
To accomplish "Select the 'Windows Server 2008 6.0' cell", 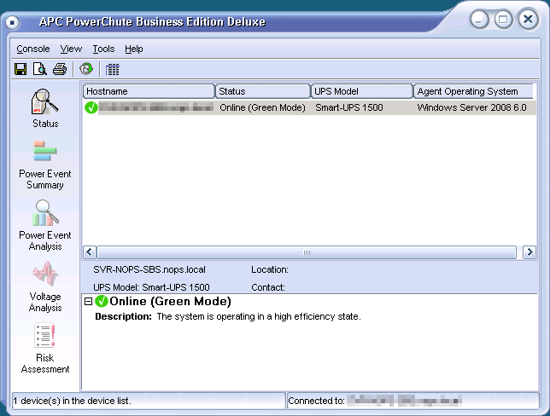I will (x=471, y=107).
